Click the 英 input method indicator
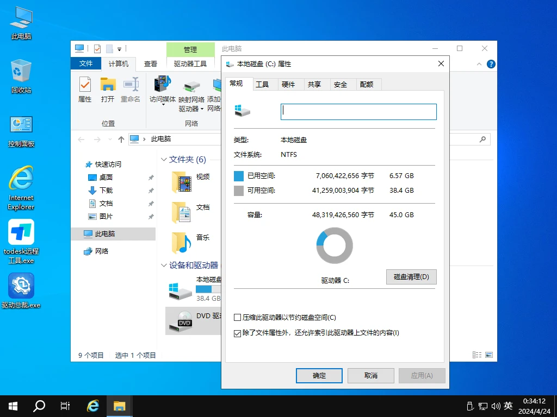 (x=508, y=406)
